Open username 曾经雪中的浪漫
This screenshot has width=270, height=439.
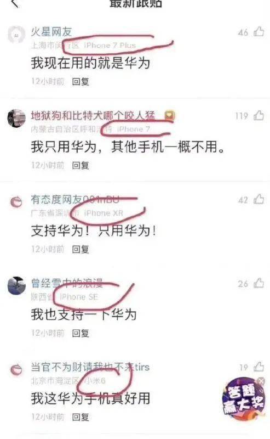coord(67,283)
